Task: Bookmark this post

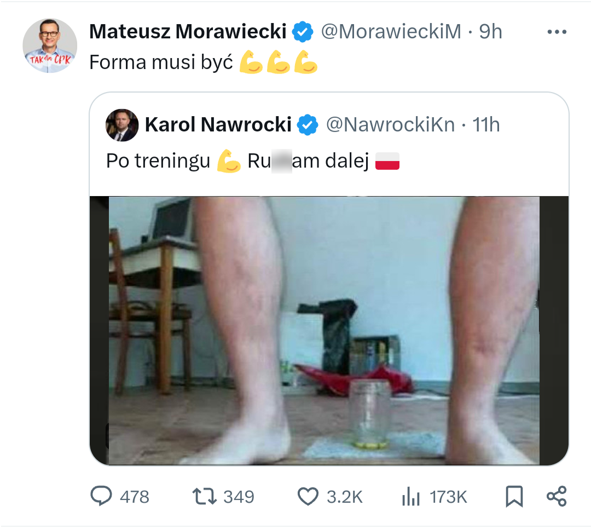Action: (514, 496)
